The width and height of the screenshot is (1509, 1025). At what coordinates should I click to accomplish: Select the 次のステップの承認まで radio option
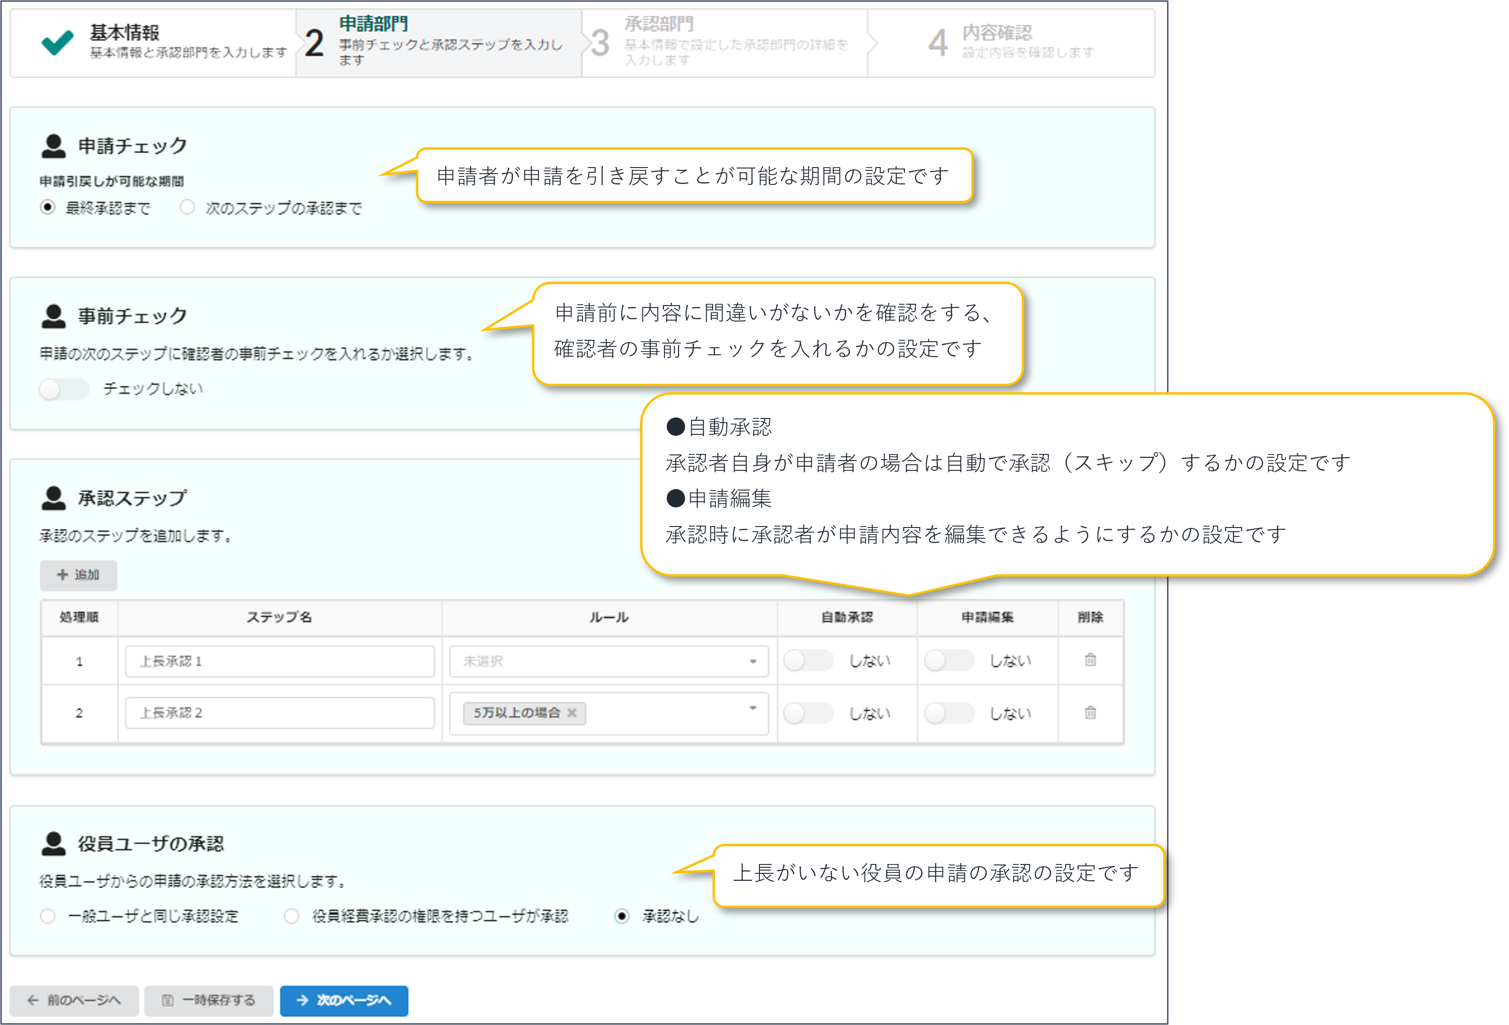(187, 207)
